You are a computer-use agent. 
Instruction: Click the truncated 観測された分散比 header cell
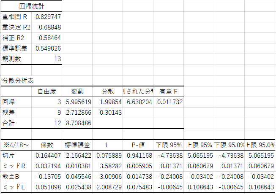coord(138,92)
